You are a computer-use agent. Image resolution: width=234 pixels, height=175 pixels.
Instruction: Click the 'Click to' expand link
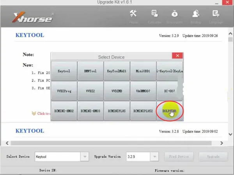(x=44, y=114)
